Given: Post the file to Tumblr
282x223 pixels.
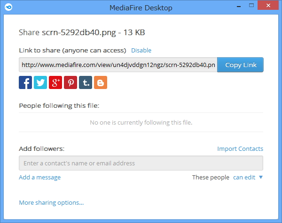Looking at the screenshot, I should (86, 83).
